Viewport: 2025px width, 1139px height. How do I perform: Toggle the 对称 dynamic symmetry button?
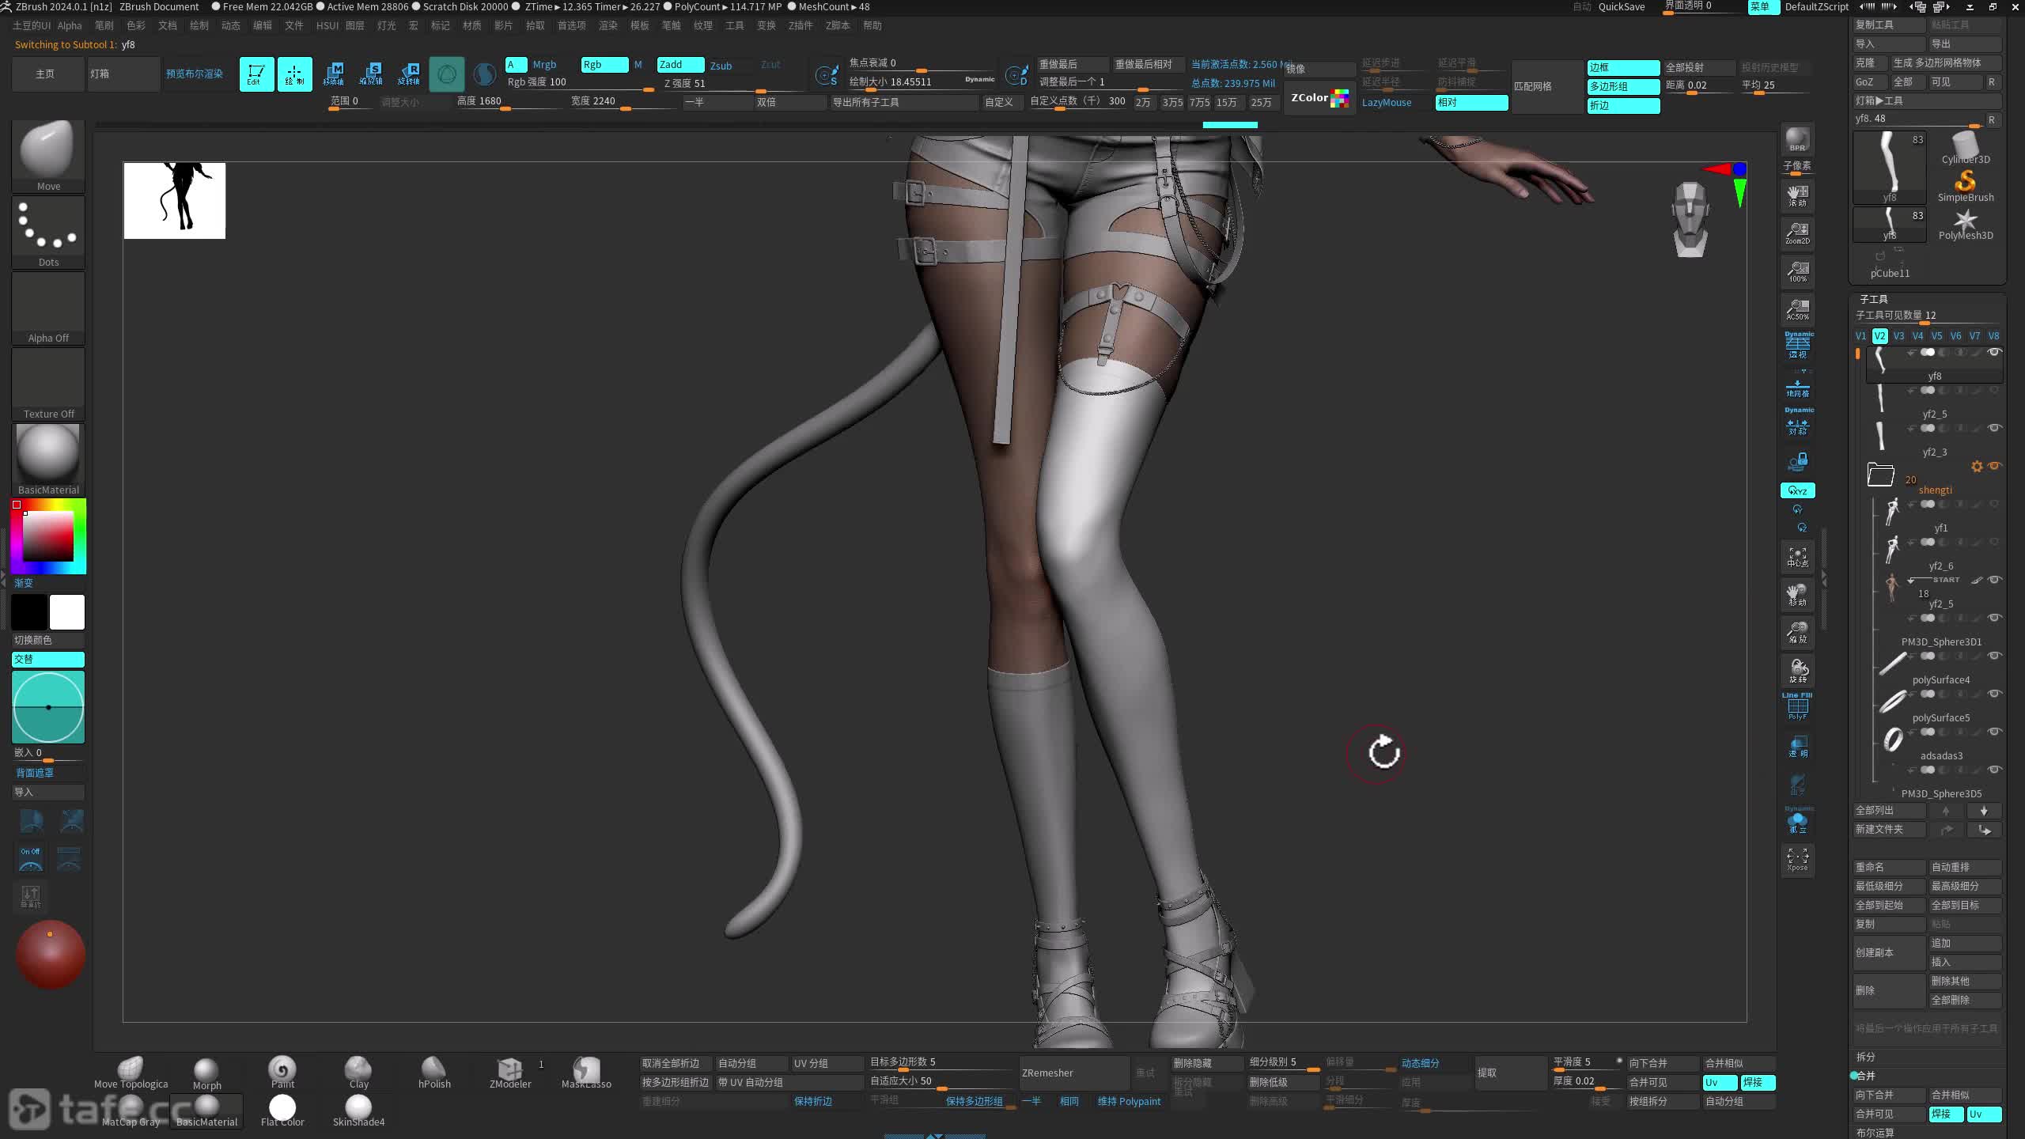point(1797,422)
